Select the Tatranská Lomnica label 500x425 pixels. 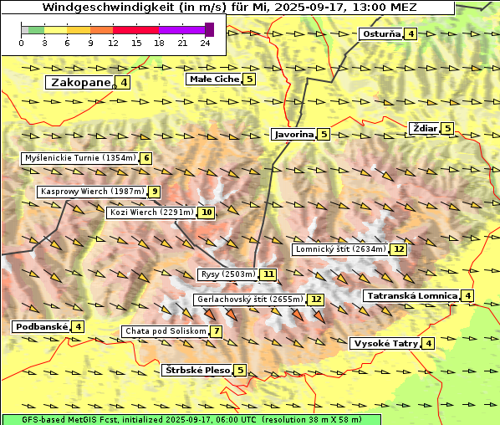pyautogui.click(x=412, y=296)
